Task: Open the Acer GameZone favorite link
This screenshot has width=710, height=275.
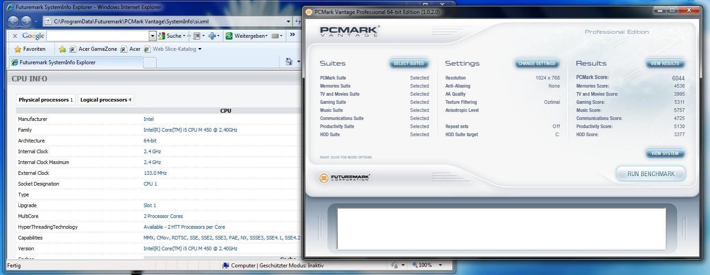Action: 93,49
